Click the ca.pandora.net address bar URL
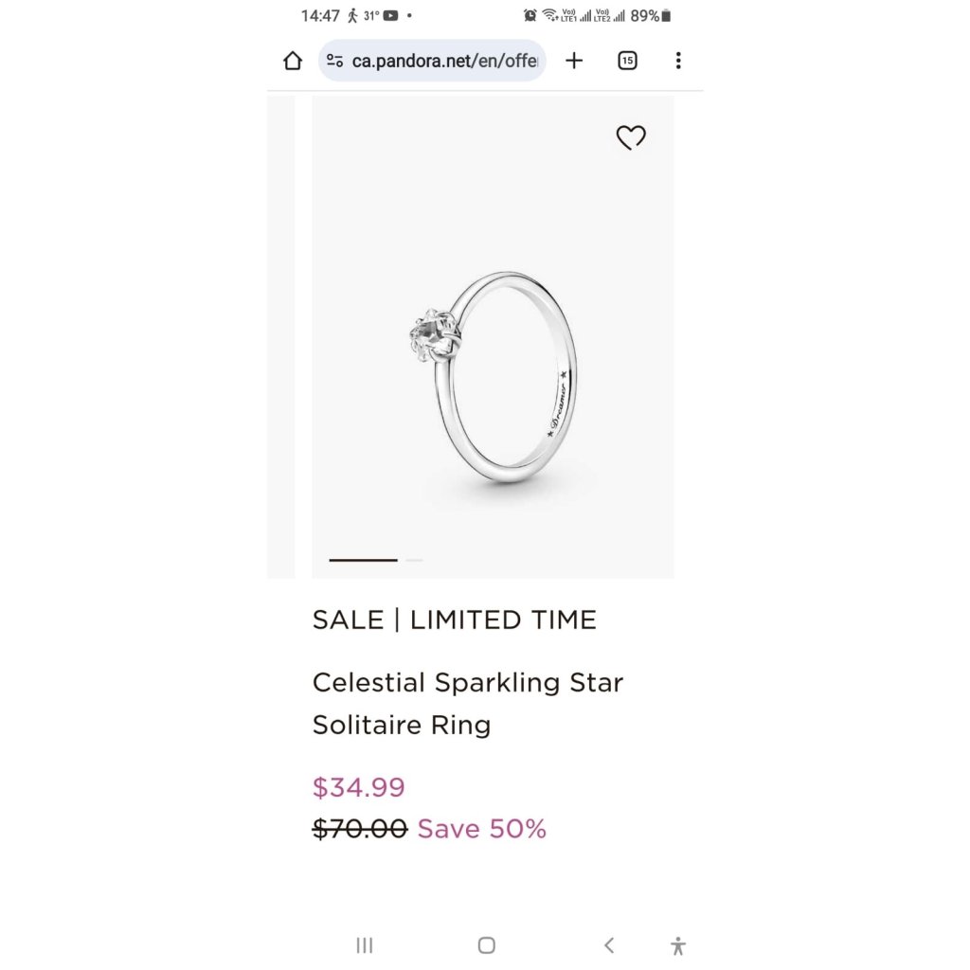970x970 pixels. pos(445,61)
